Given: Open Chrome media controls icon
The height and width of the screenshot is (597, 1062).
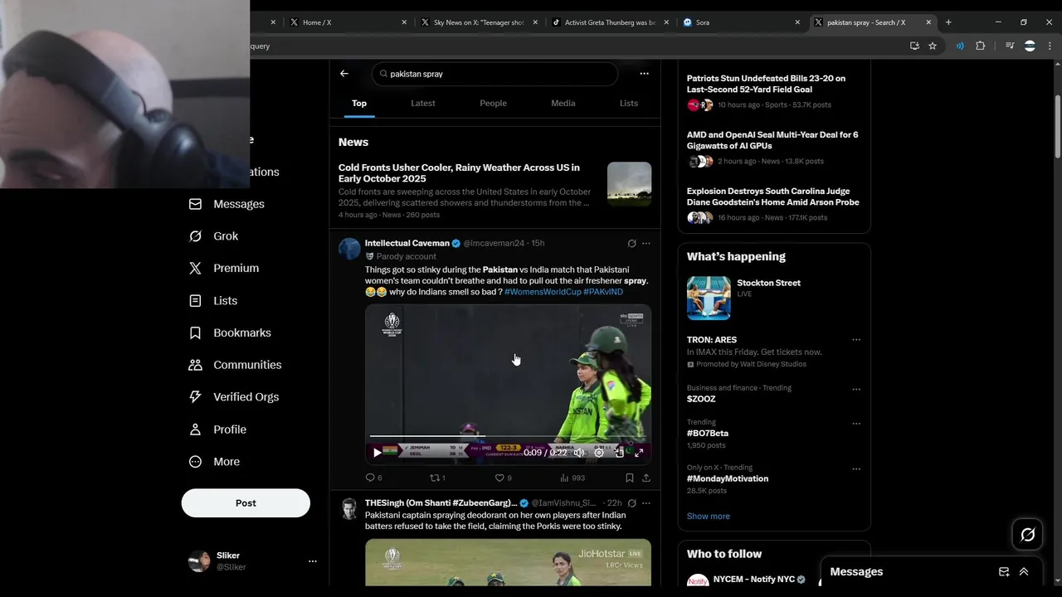Looking at the screenshot, I should pos(1010,46).
